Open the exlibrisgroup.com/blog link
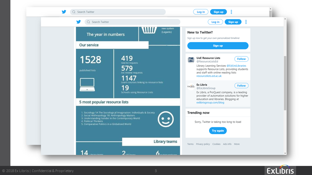 pyautogui.click(x=210, y=102)
